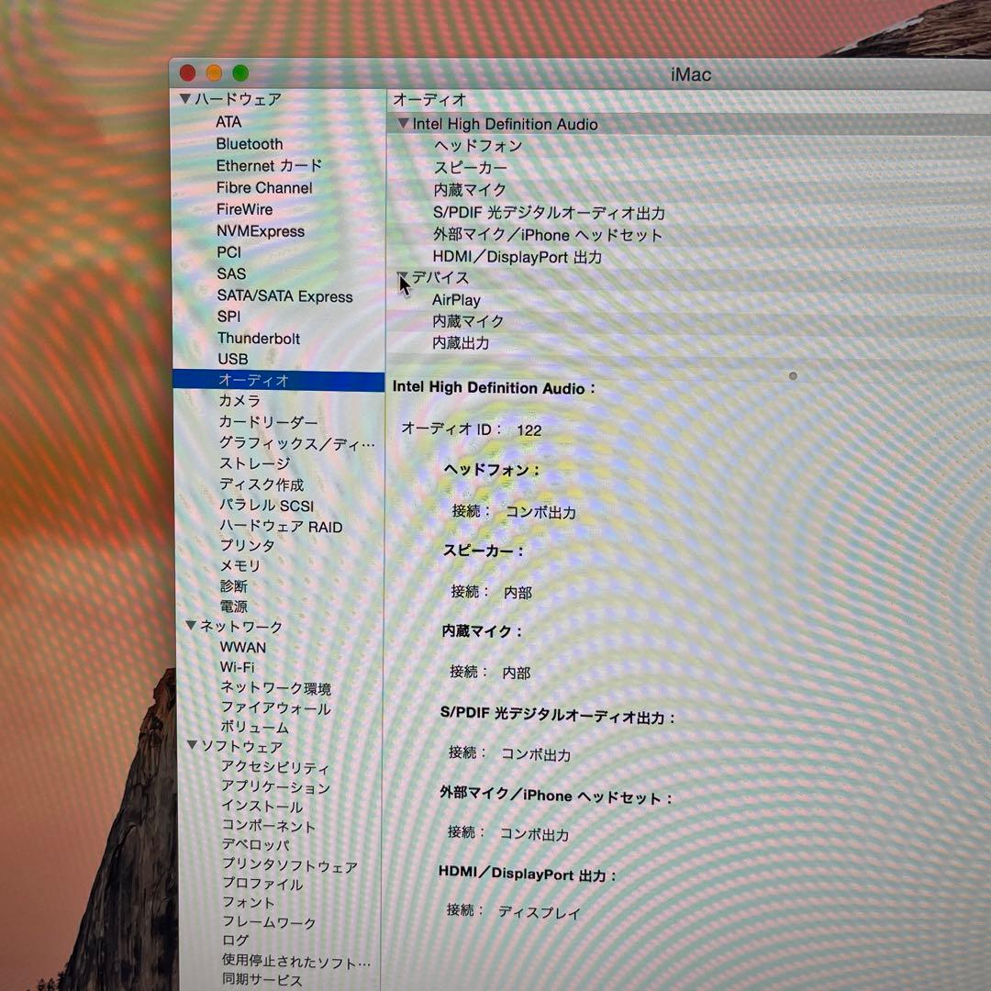991x991 pixels.
Task: Collapse the Intel High Definition Audio entry
Action: pyautogui.click(x=404, y=123)
